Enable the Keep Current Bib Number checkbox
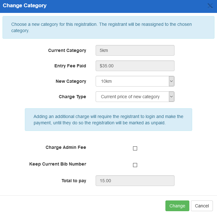 tap(135, 165)
